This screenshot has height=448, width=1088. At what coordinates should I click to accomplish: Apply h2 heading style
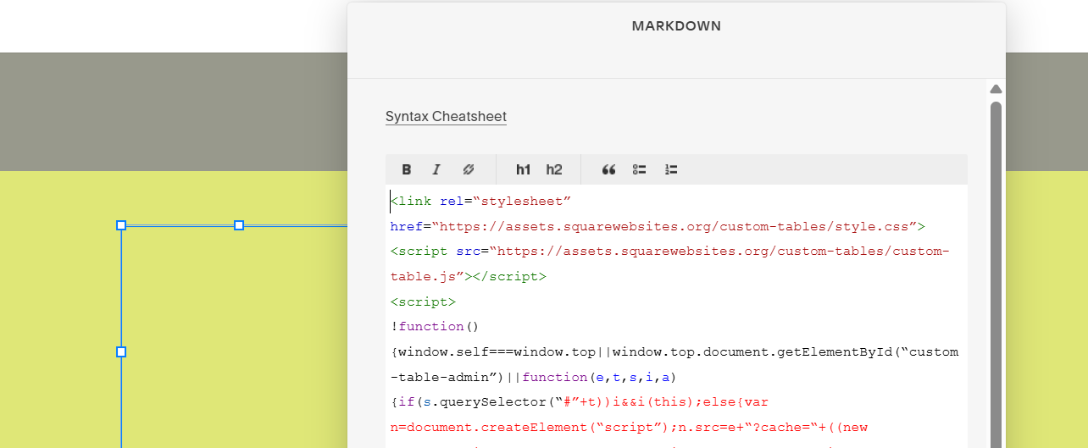554,169
